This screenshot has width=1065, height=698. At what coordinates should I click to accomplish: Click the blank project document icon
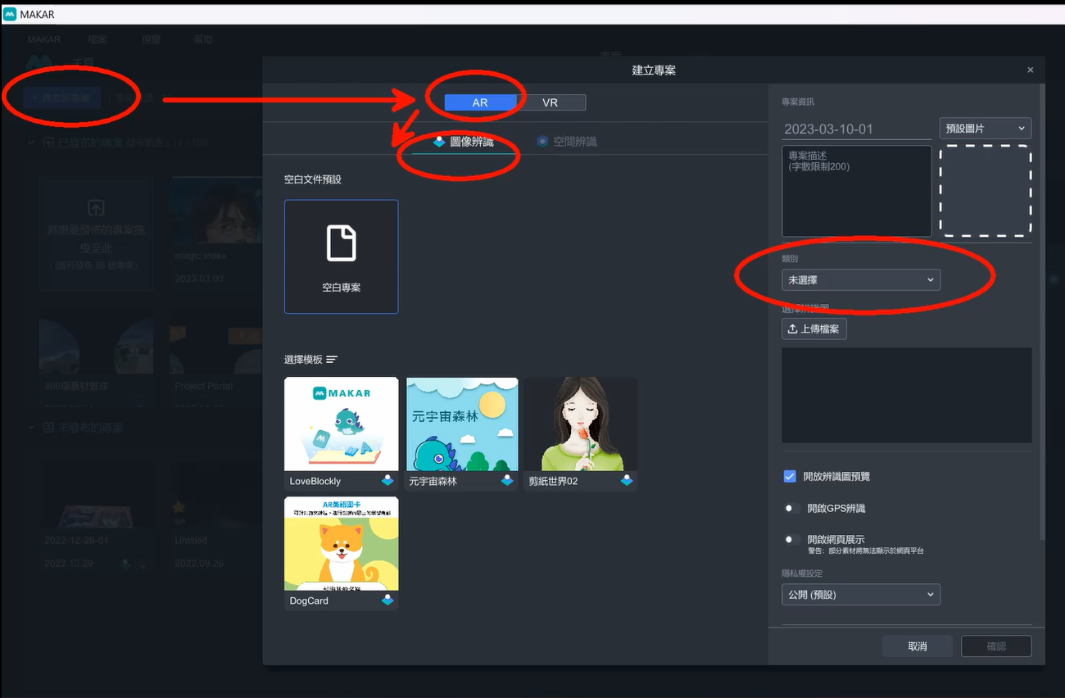coord(341,243)
